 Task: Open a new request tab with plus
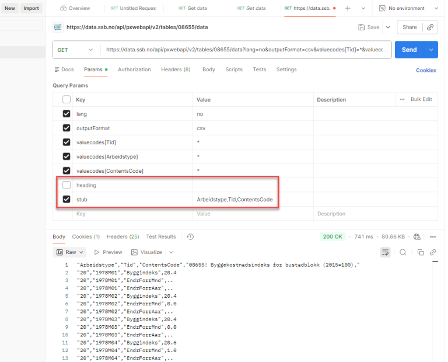pos(348,8)
